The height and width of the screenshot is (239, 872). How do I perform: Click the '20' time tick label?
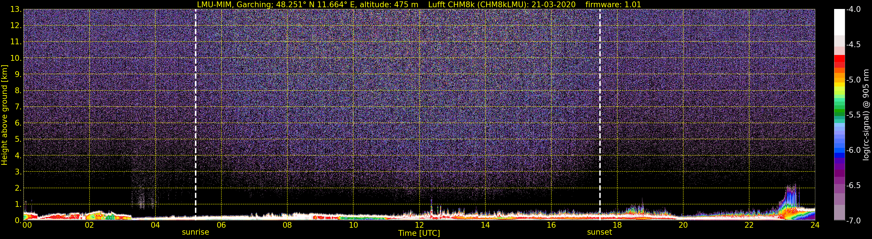tap(683, 225)
